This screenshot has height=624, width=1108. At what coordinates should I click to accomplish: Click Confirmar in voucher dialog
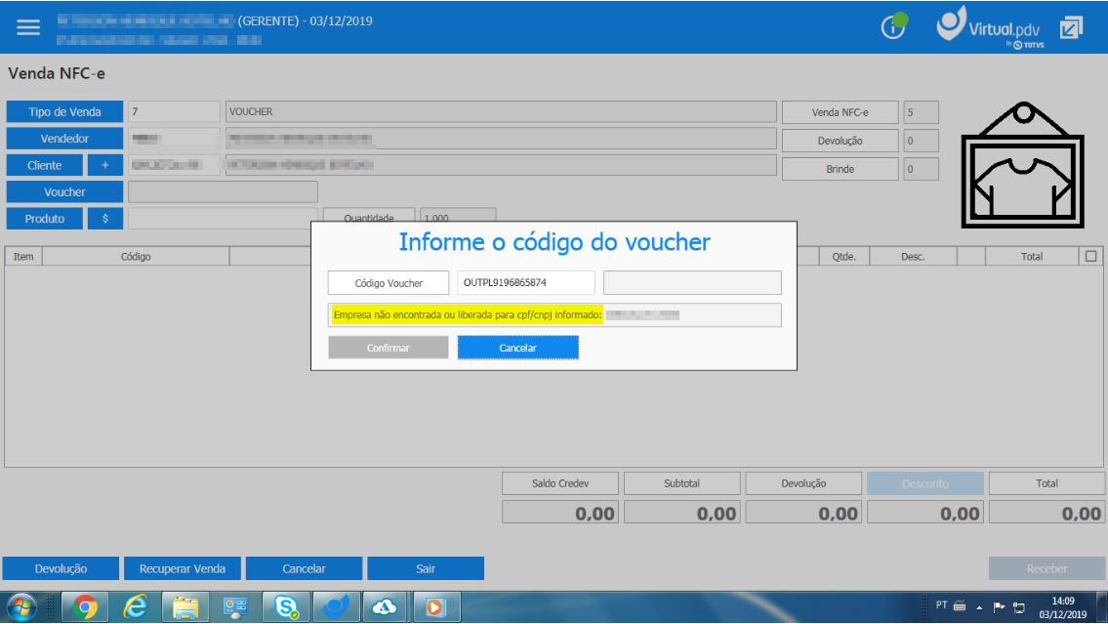tap(388, 348)
